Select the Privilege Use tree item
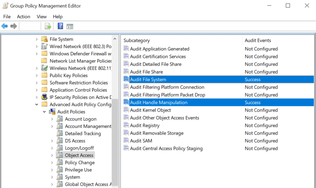This screenshot has width=316, height=188. (x=78, y=170)
